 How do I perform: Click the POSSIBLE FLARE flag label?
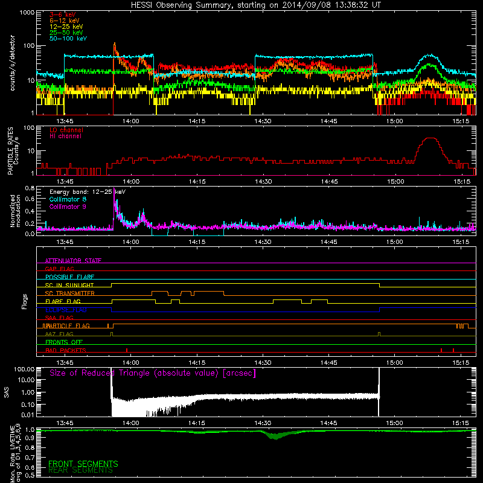click(69, 277)
